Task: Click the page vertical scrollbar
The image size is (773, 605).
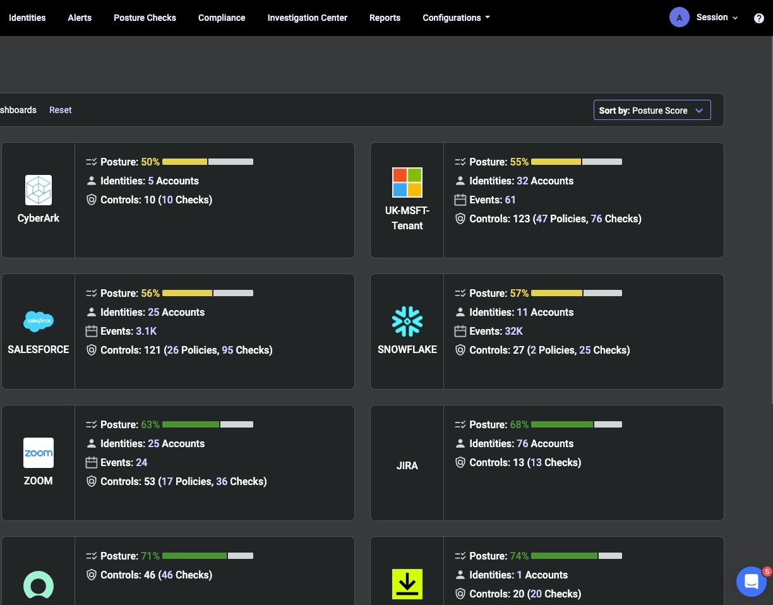Action: coord(770,219)
